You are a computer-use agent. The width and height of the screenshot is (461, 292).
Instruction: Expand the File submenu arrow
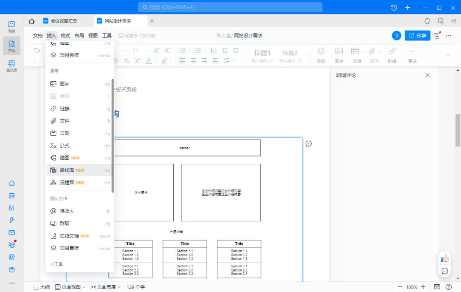click(108, 121)
